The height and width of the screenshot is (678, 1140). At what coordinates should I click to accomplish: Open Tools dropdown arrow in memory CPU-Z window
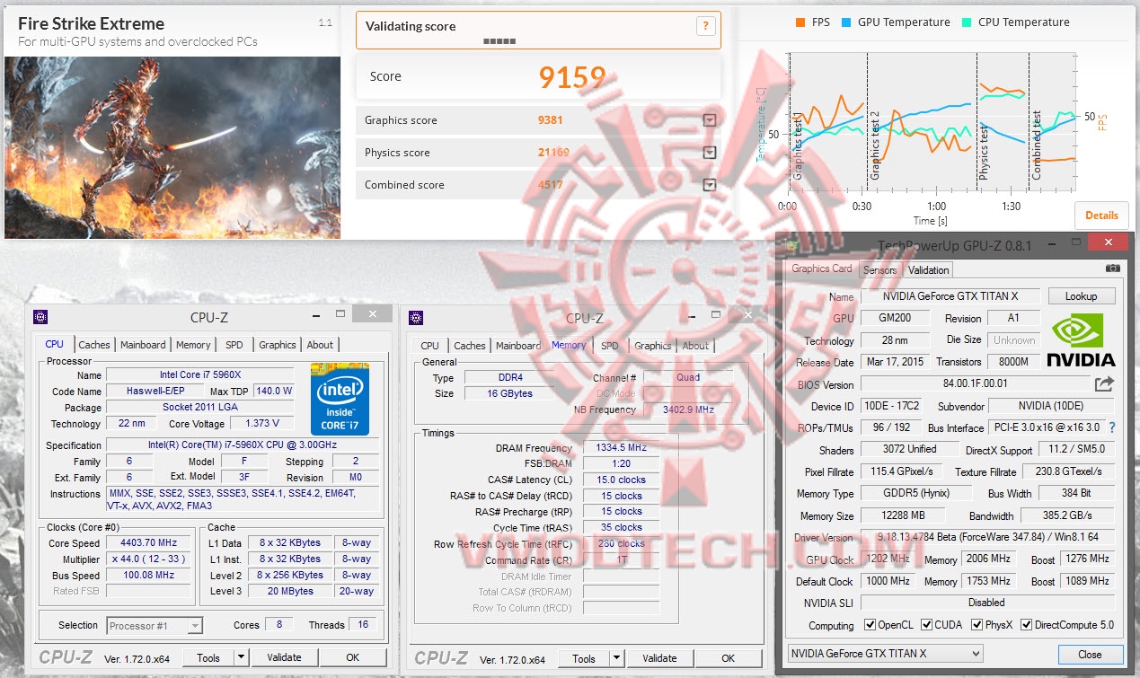[x=616, y=658]
